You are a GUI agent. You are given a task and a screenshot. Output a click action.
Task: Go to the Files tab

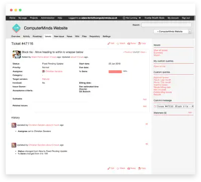tap(84, 36)
